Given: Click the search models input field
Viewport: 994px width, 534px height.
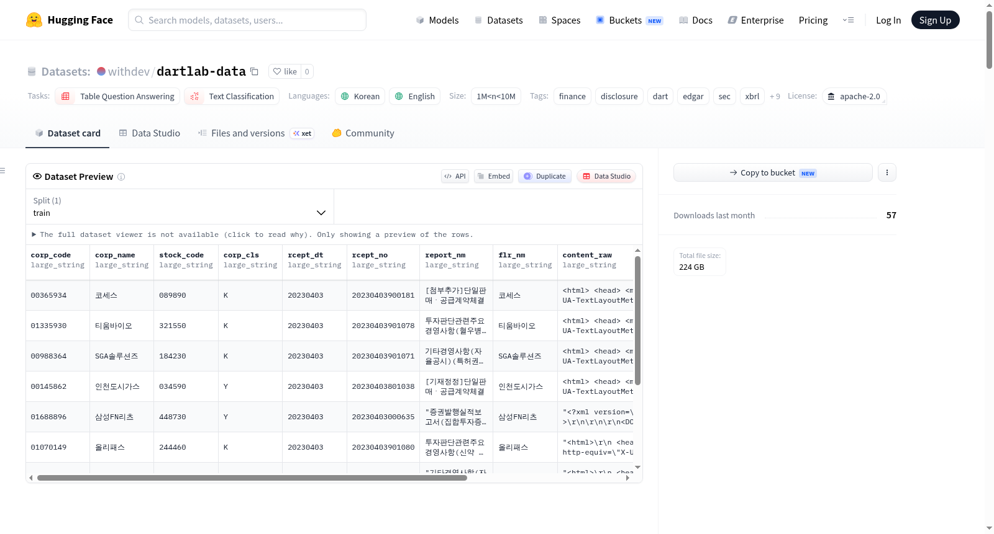Looking at the screenshot, I should point(247,20).
